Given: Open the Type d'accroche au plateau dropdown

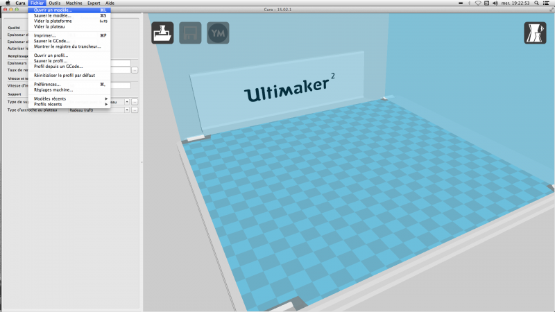Looking at the screenshot, I should tap(99, 110).
